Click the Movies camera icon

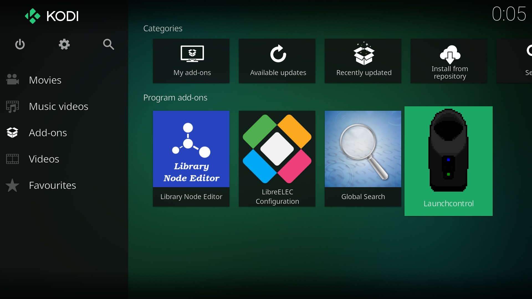click(x=12, y=80)
